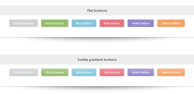
Task: Click the flat Default button
Action: (23, 23)
